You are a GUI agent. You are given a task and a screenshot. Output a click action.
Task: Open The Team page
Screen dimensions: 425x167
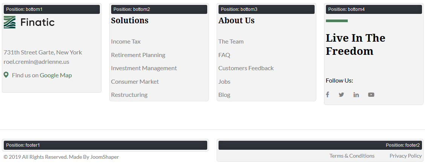pyautogui.click(x=231, y=41)
